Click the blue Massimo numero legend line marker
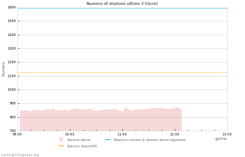The height and width of the screenshot is (157, 245). pos(107,140)
